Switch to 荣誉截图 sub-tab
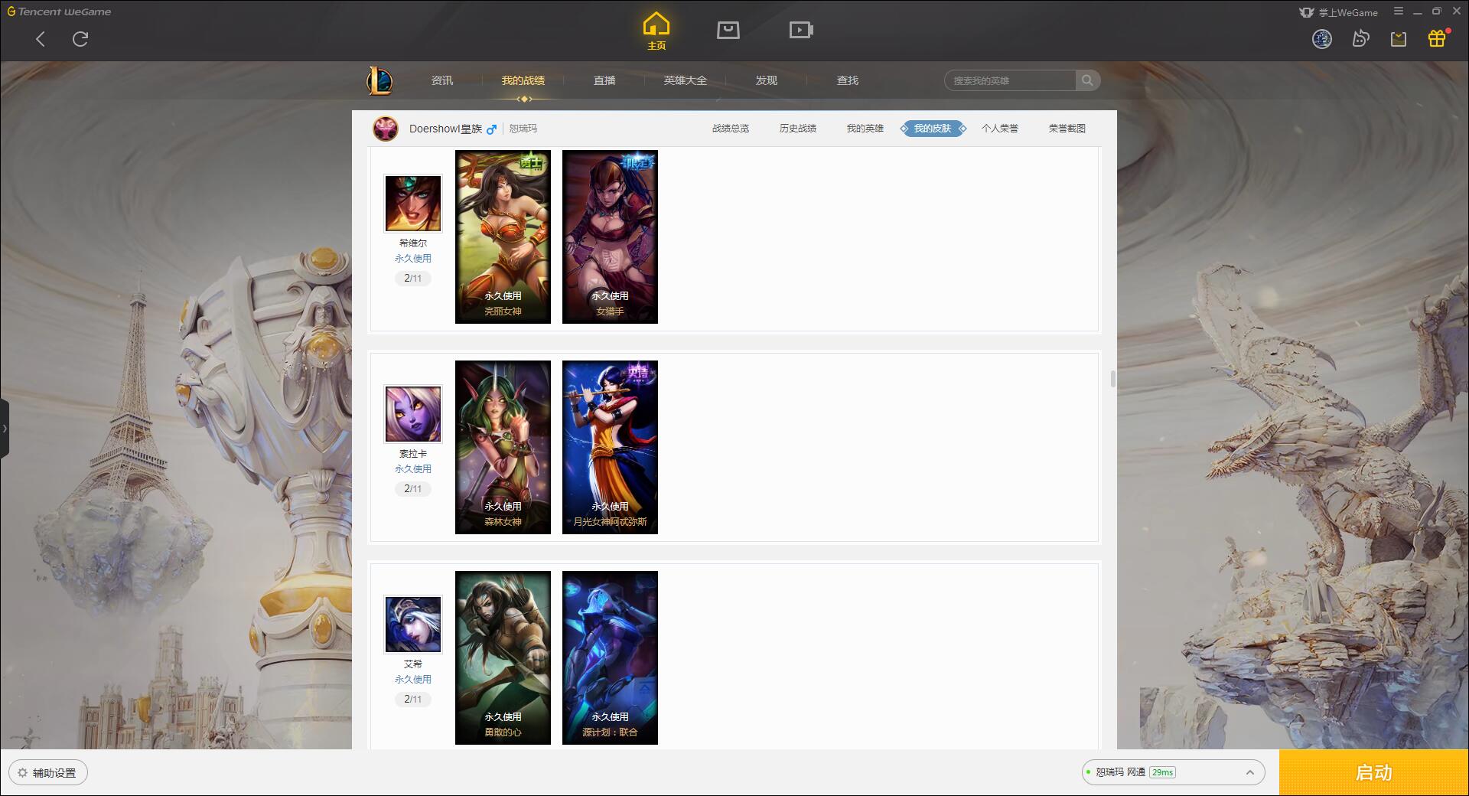 (x=1067, y=129)
